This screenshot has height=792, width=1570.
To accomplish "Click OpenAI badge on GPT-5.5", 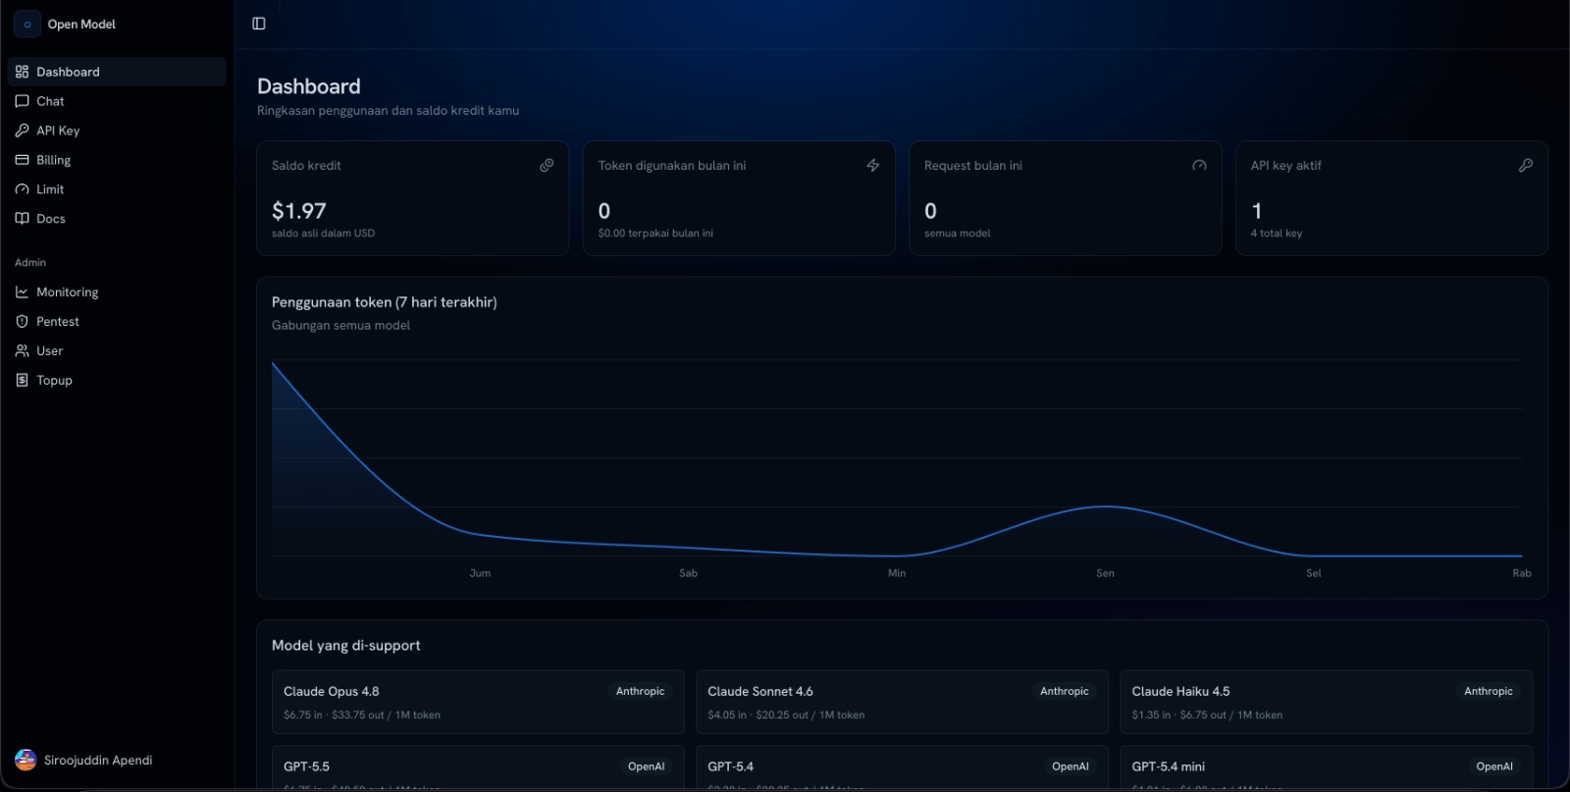I will click(x=647, y=766).
